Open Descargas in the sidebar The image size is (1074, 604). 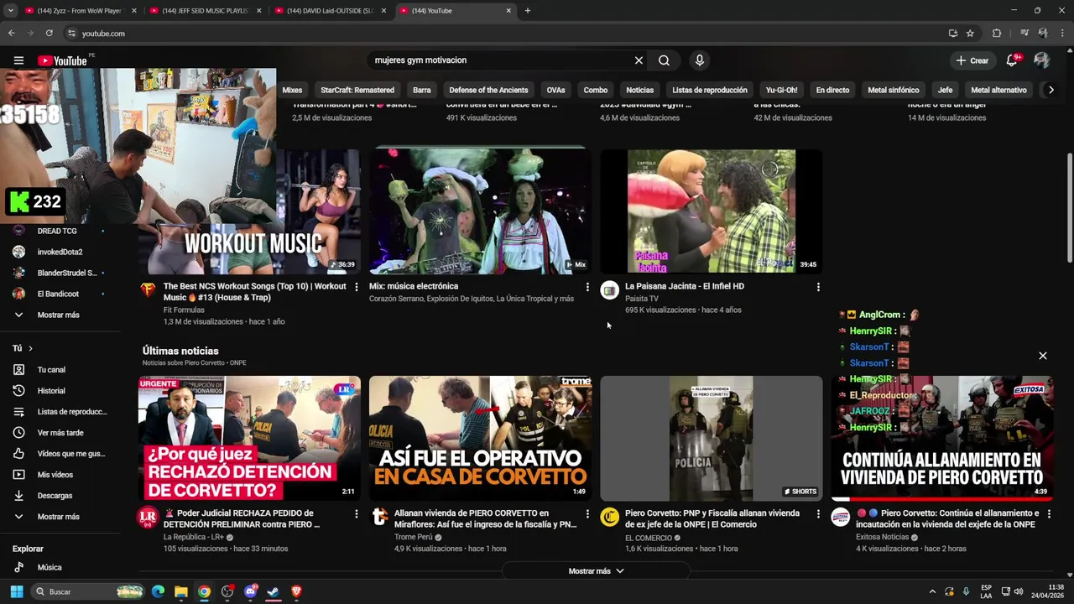click(x=55, y=496)
